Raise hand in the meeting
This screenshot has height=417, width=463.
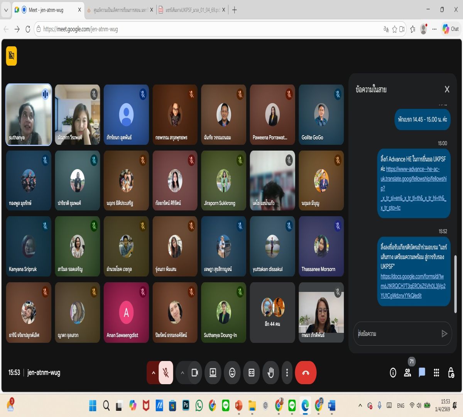tap(270, 373)
